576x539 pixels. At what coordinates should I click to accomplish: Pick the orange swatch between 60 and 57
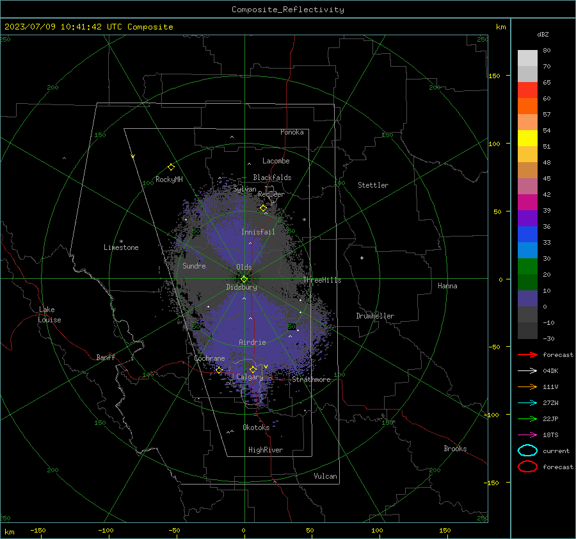[x=527, y=106]
